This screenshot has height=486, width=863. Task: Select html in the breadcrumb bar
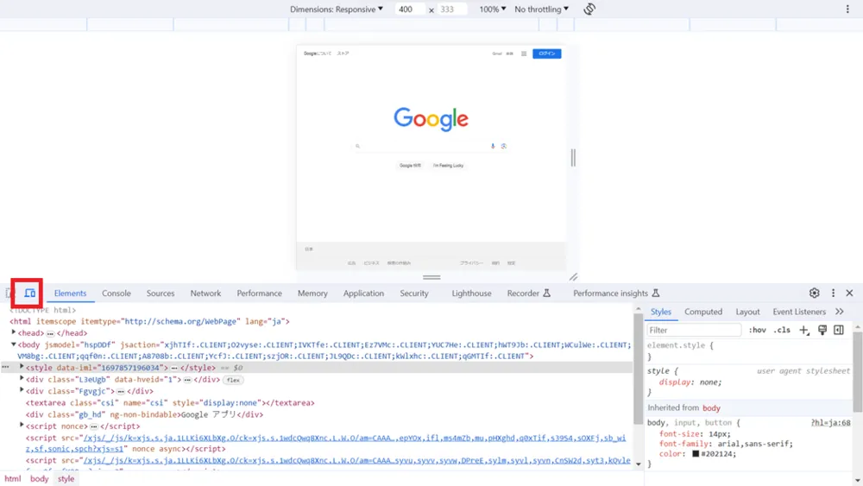[13, 479]
